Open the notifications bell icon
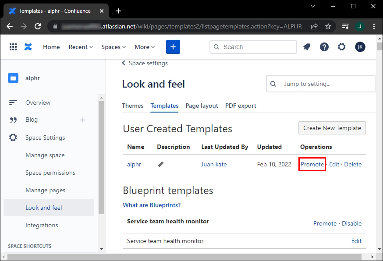This screenshot has height=261, width=383. [307, 47]
